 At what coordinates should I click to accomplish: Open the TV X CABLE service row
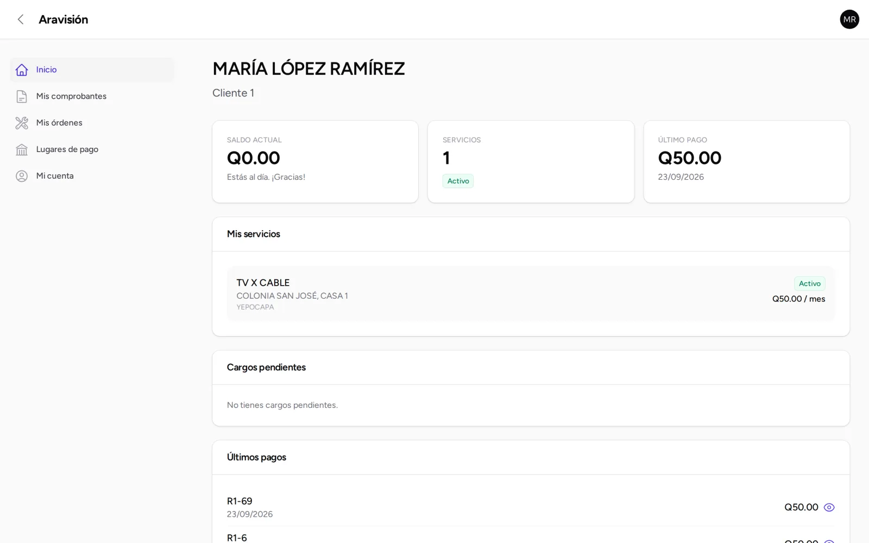tap(531, 293)
